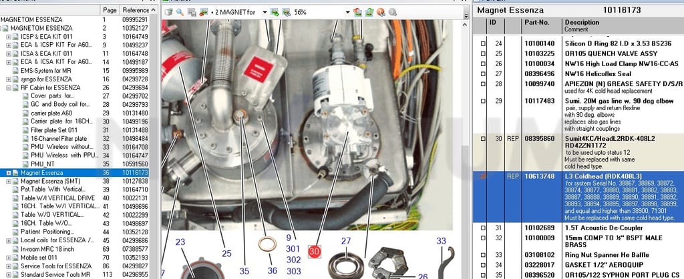684x279 pixels.
Task: Click the page icon of Standard Service Tools MR
Action: click(x=16, y=274)
